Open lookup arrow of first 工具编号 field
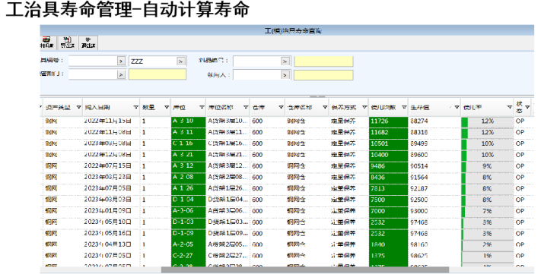Viewport: 541px width, 274px height. pyautogui.click(x=121, y=61)
